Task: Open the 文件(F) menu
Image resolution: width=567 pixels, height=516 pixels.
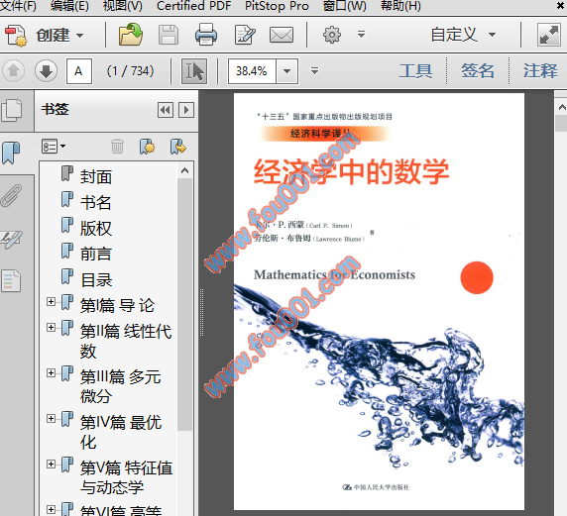Action: coord(18,6)
